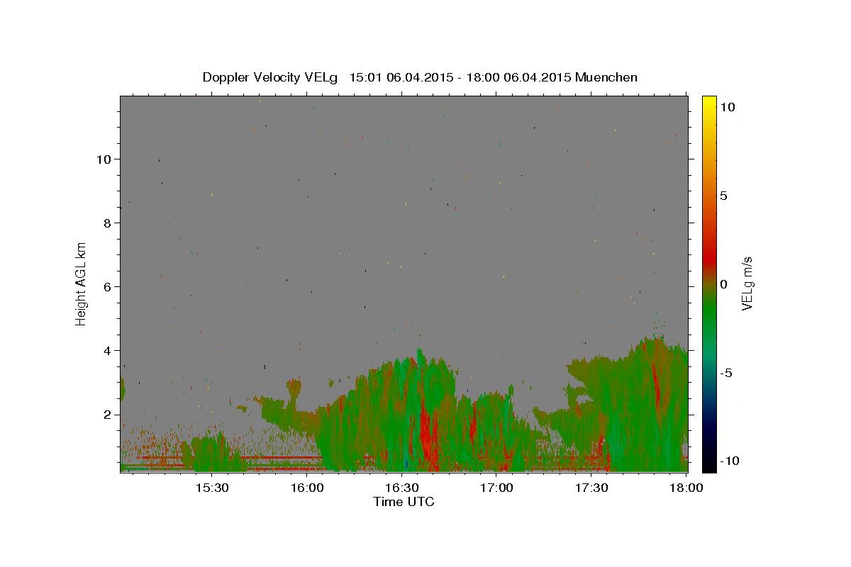Click the height axis label 6

tap(108, 287)
